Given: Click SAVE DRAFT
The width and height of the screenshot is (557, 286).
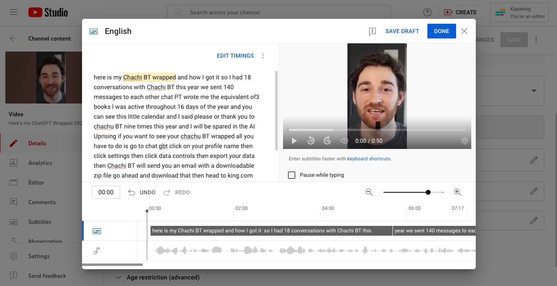Looking at the screenshot, I should pos(402,31).
